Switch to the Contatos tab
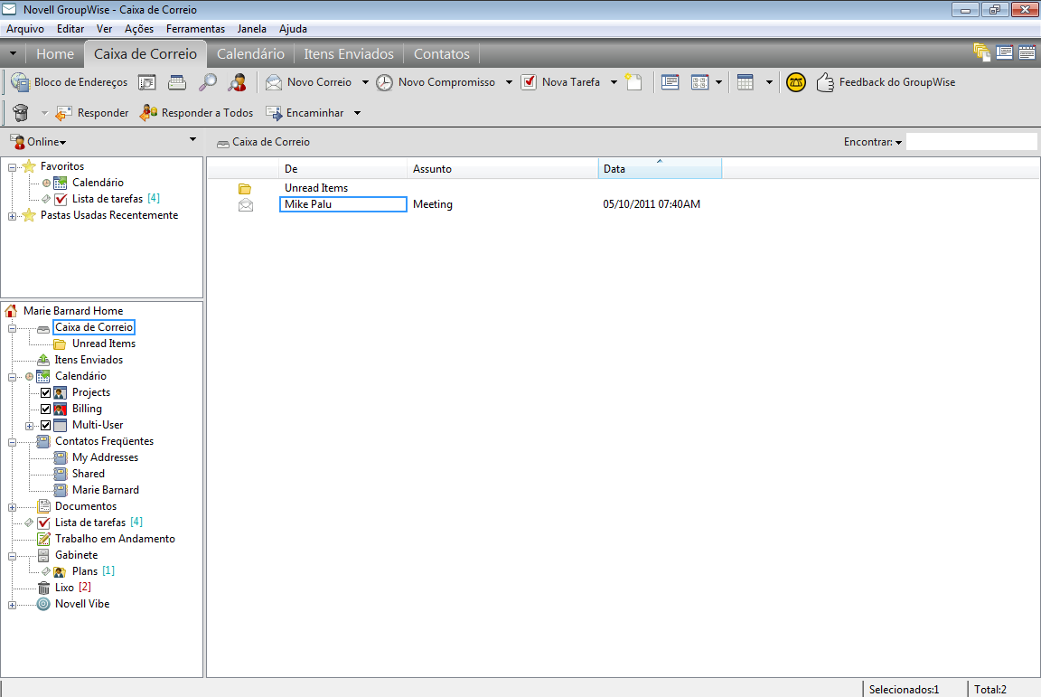 [x=442, y=54]
